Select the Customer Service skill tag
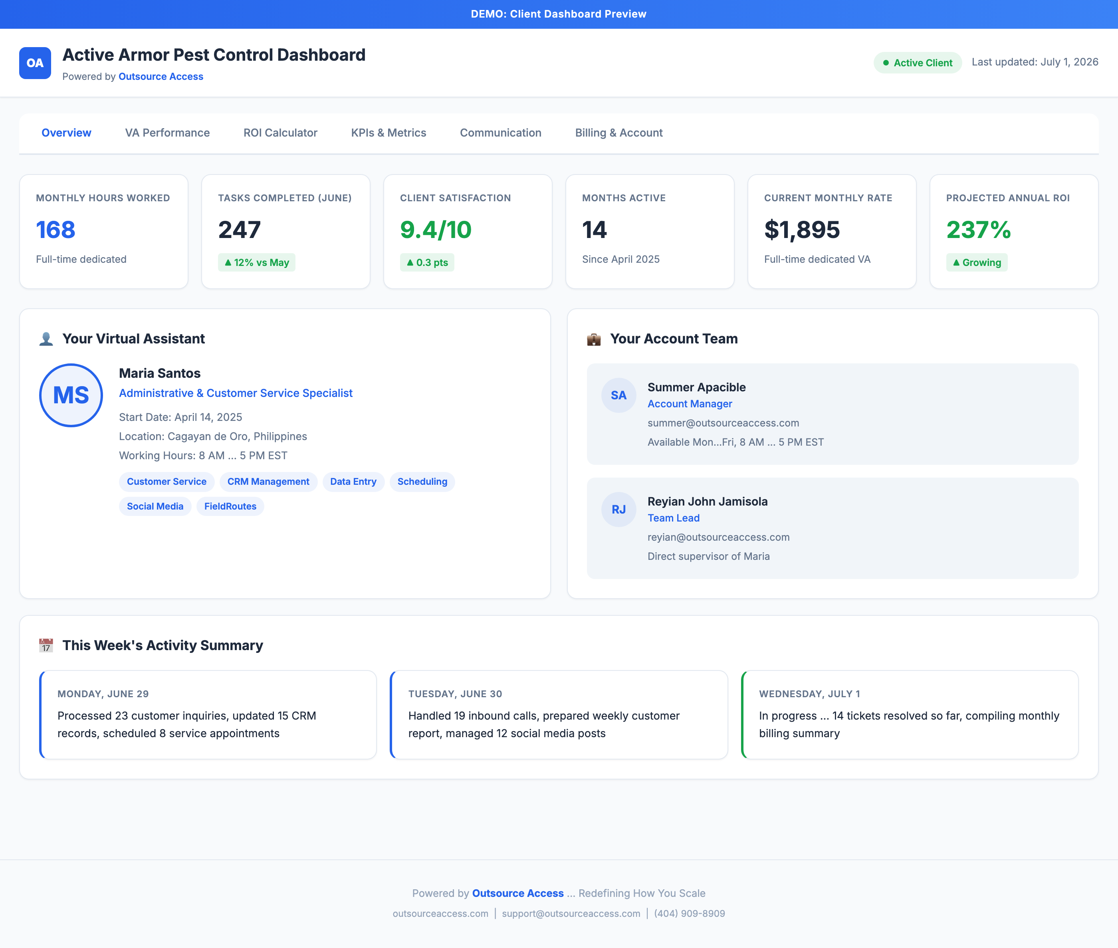This screenshot has height=948, width=1118. click(x=167, y=482)
